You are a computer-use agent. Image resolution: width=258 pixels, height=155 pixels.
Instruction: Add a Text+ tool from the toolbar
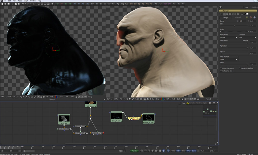tap(70, 4)
